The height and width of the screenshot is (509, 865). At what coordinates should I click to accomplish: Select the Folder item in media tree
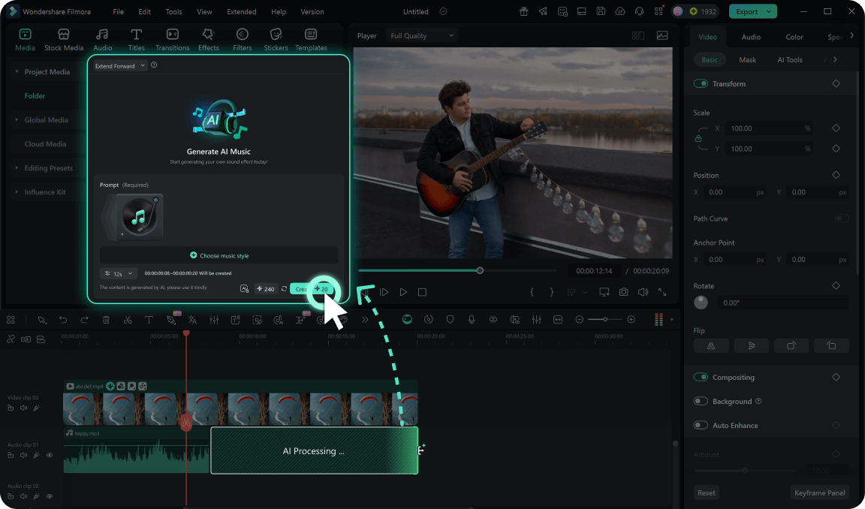click(35, 96)
